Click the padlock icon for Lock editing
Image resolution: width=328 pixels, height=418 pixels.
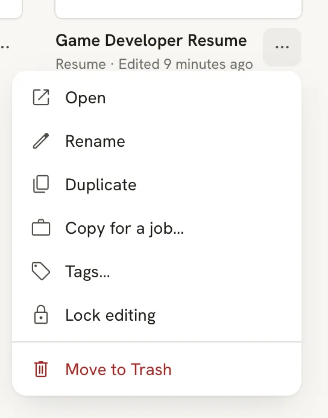[41, 315]
